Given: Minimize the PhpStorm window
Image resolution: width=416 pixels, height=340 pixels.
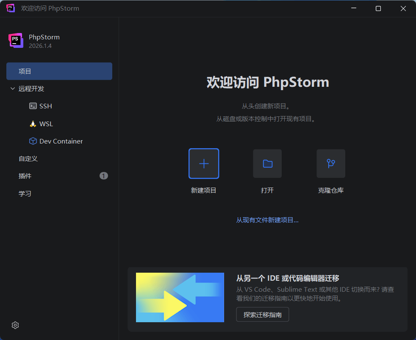Looking at the screenshot, I should click(354, 8).
